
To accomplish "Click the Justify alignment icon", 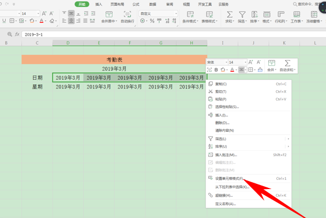I will tap(85, 21).
